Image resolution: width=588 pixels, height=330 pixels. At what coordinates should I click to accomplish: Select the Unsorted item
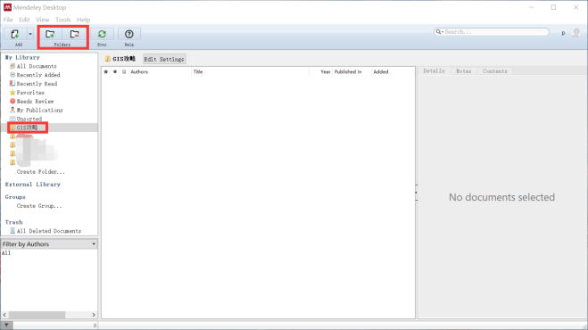[29, 119]
